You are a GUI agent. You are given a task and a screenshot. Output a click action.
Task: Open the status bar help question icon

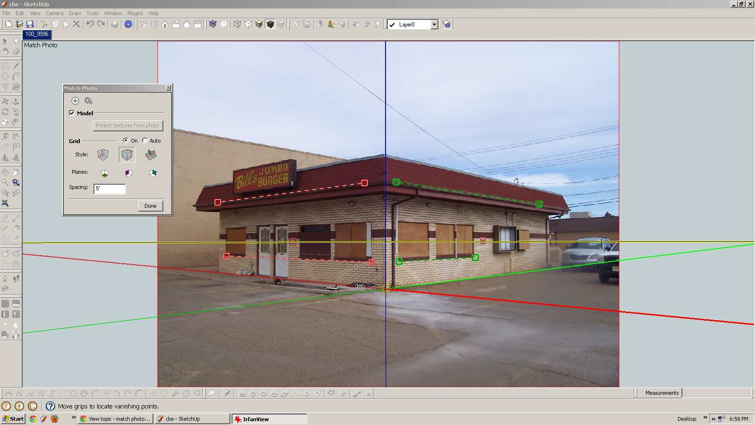tap(50, 406)
